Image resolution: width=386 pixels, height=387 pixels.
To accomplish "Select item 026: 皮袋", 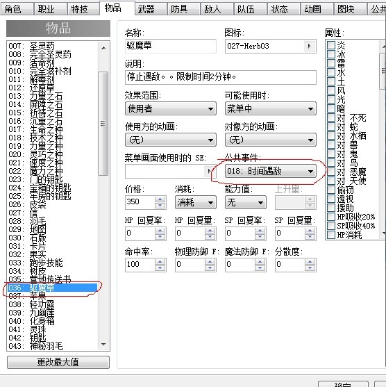I will coord(52,204).
